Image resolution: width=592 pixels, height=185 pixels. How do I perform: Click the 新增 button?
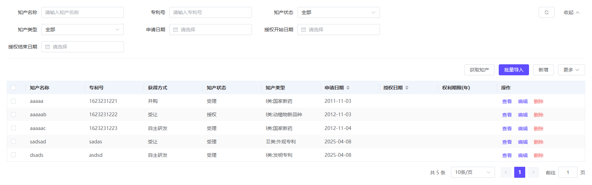point(543,70)
